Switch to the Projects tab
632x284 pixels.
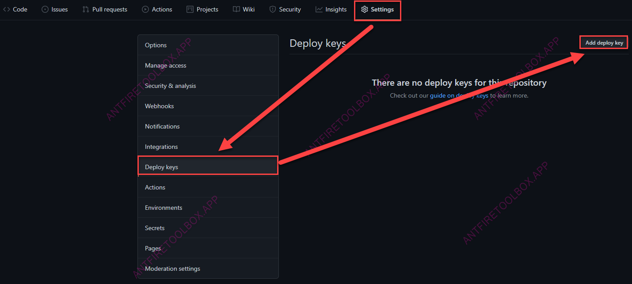[x=202, y=9]
